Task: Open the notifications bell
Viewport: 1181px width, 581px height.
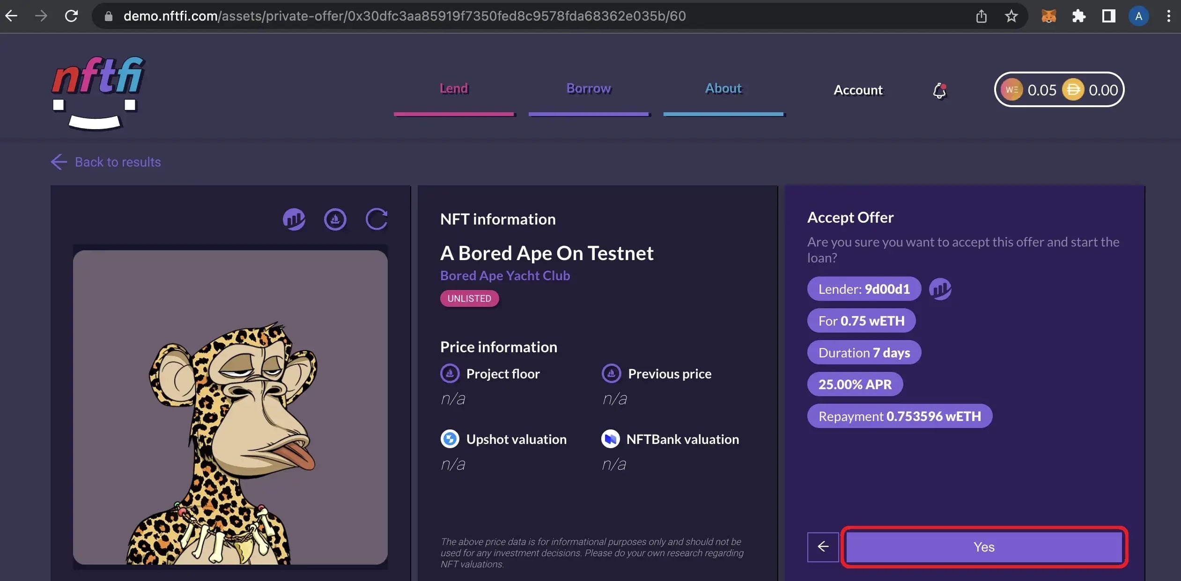Action: [939, 90]
